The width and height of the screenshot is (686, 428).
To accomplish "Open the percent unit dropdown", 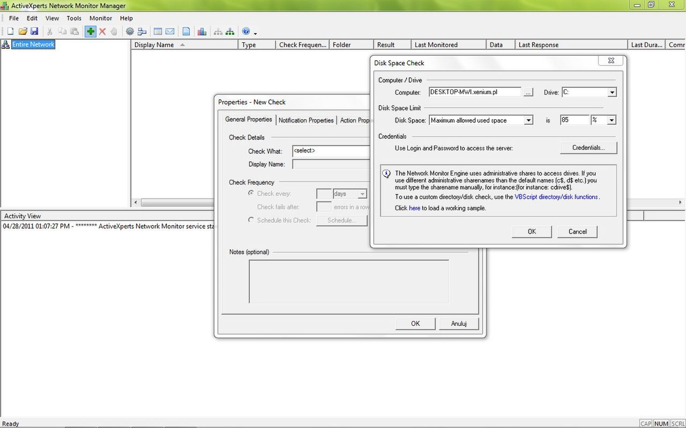I will (611, 120).
